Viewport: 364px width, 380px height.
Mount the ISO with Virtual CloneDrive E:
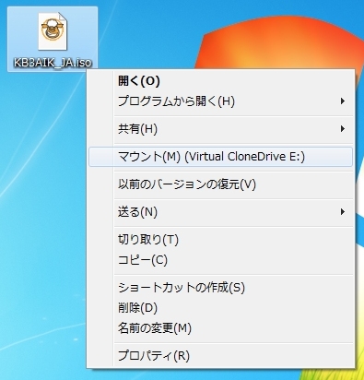[x=220, y=157]
